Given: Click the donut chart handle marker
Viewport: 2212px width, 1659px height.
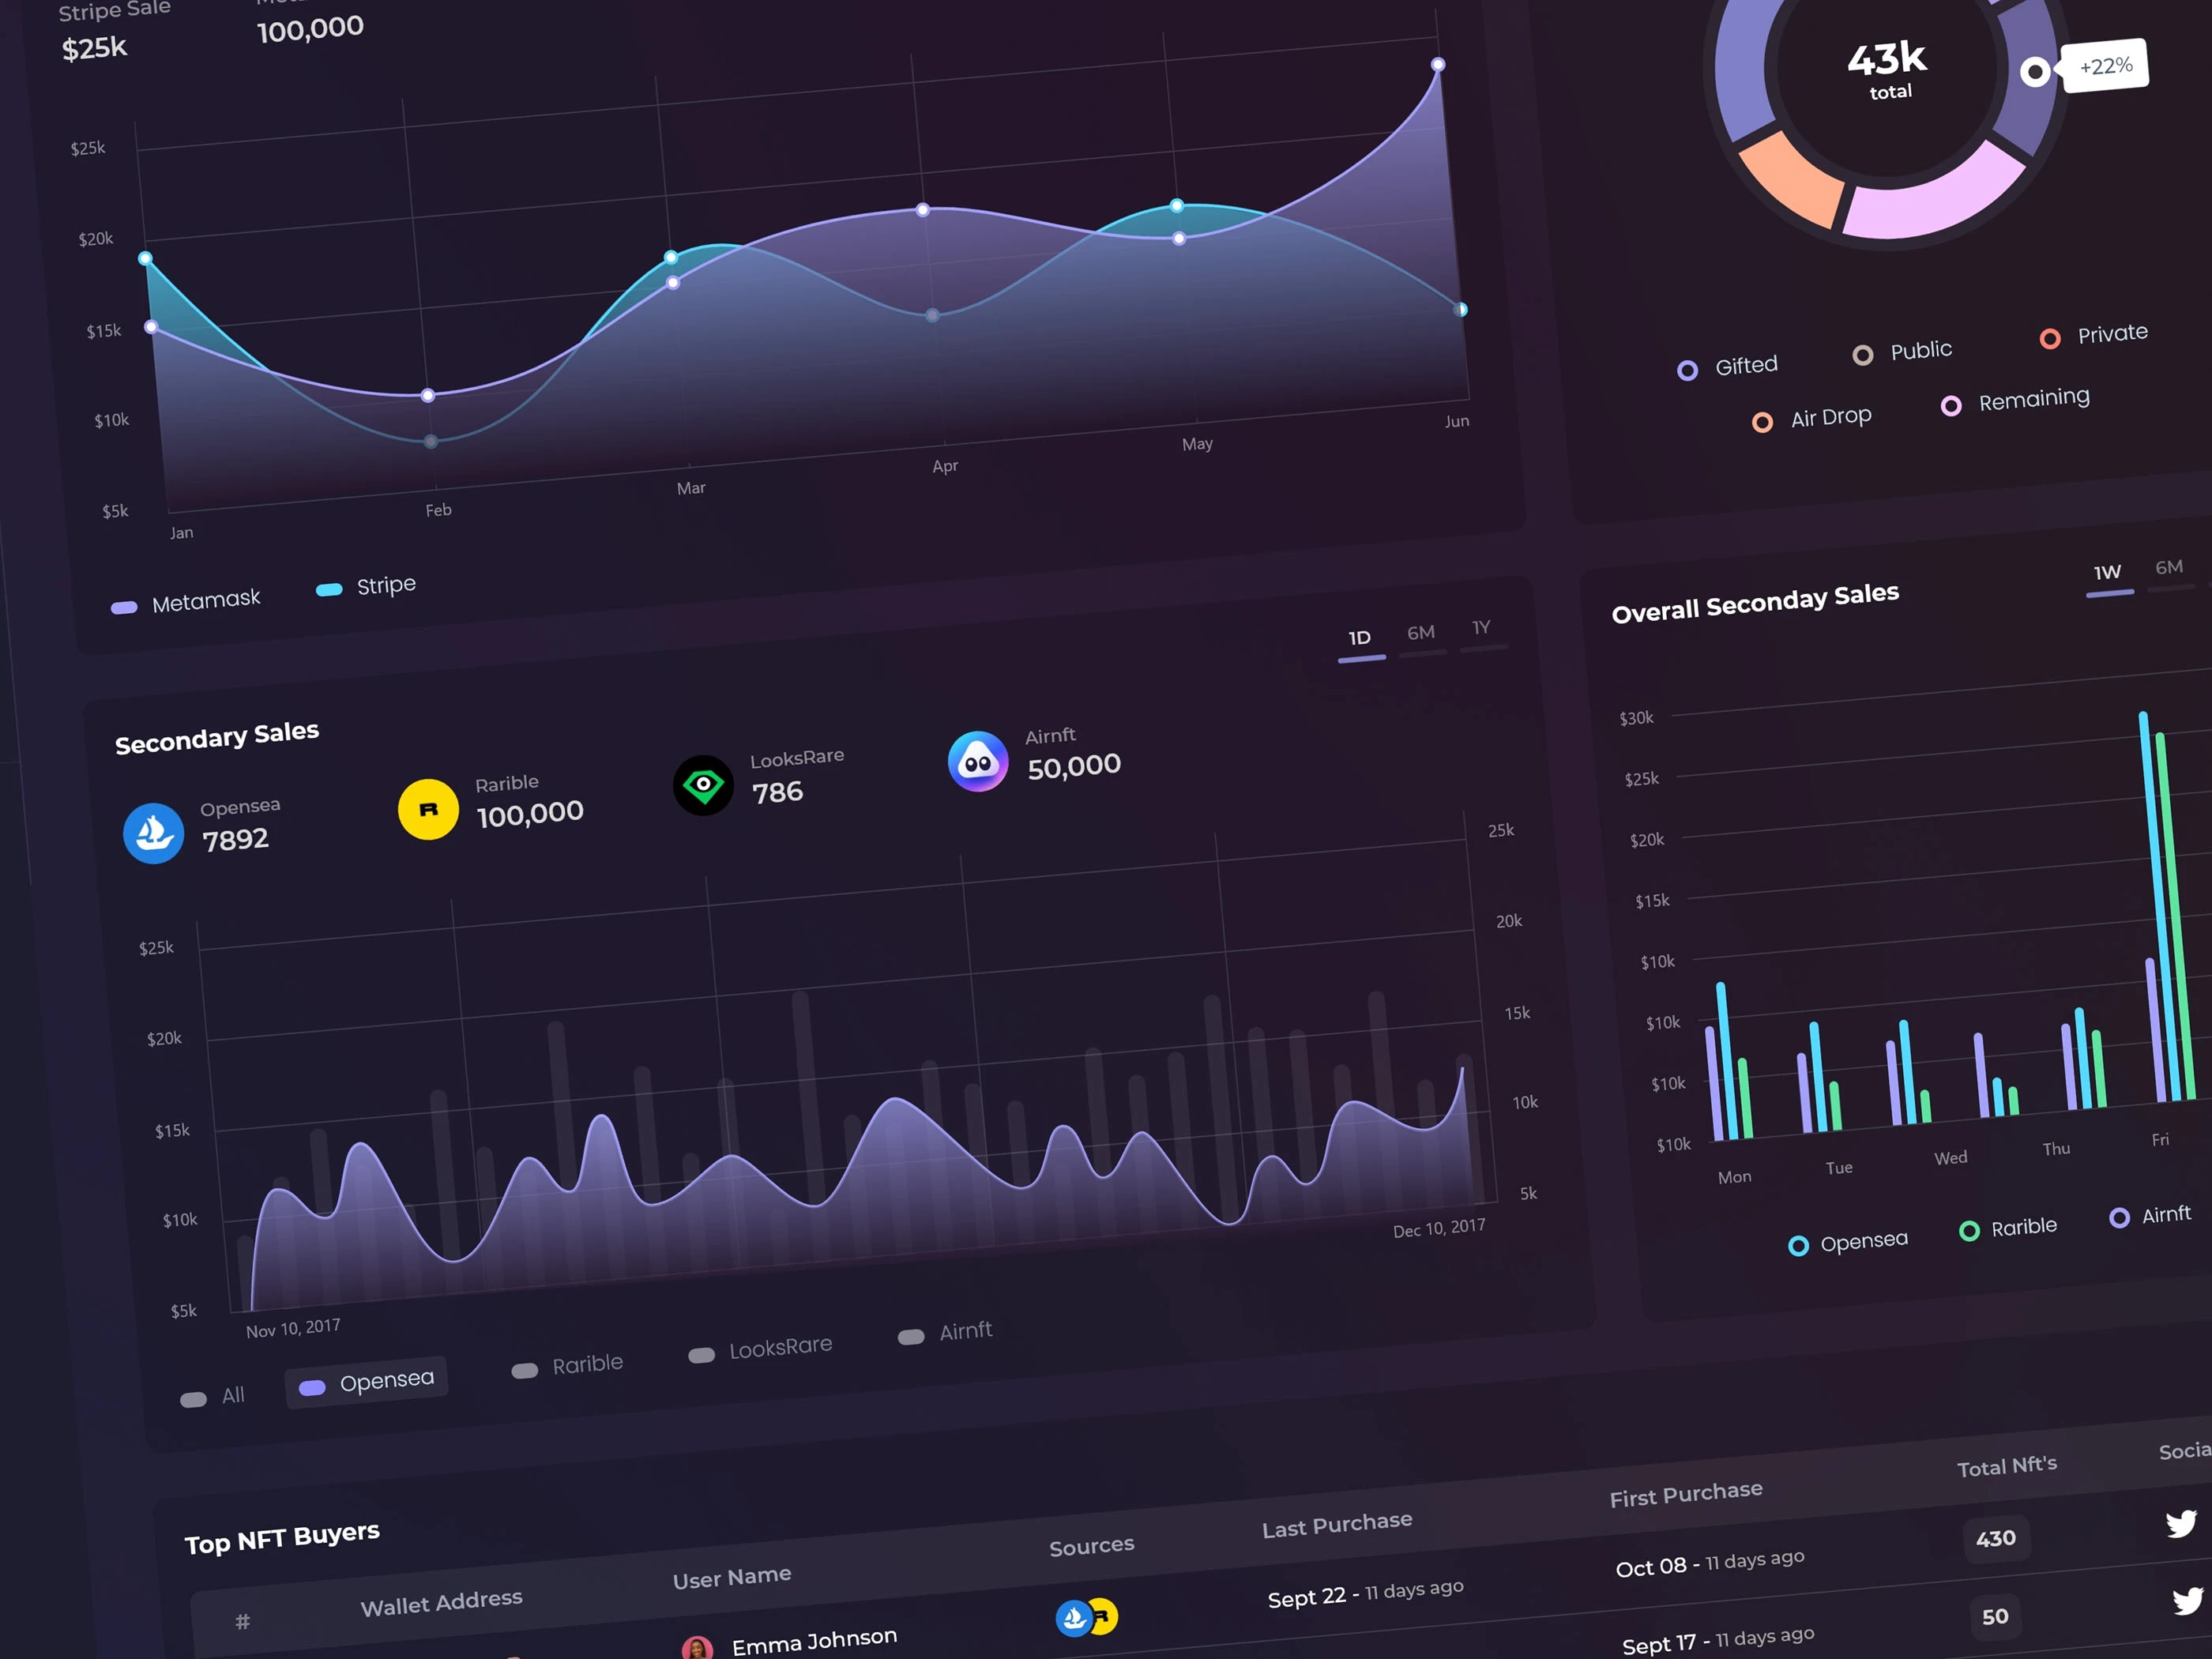Looking at the screenshot, I should pyautogui.click(x=2034, y=72).
